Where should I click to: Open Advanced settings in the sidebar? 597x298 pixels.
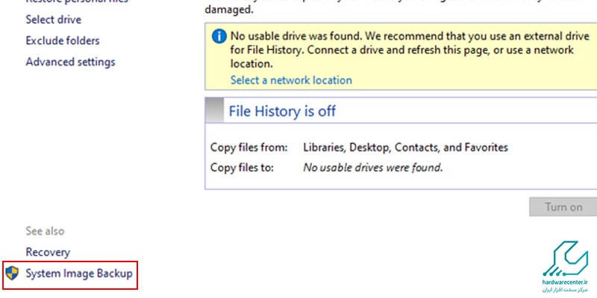tap(70, 62)
